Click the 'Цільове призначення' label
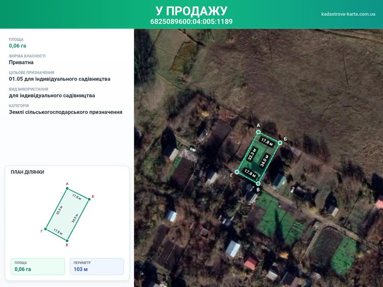 tap(32, 73)
